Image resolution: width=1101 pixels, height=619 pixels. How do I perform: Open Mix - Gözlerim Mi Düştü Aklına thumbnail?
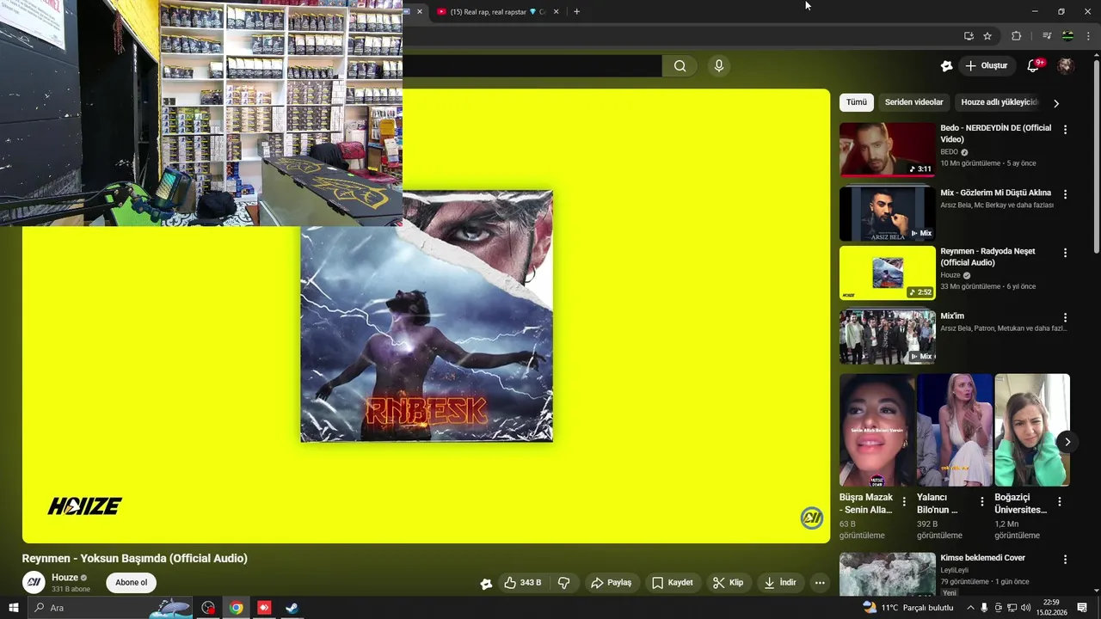(x=887, y=214)
